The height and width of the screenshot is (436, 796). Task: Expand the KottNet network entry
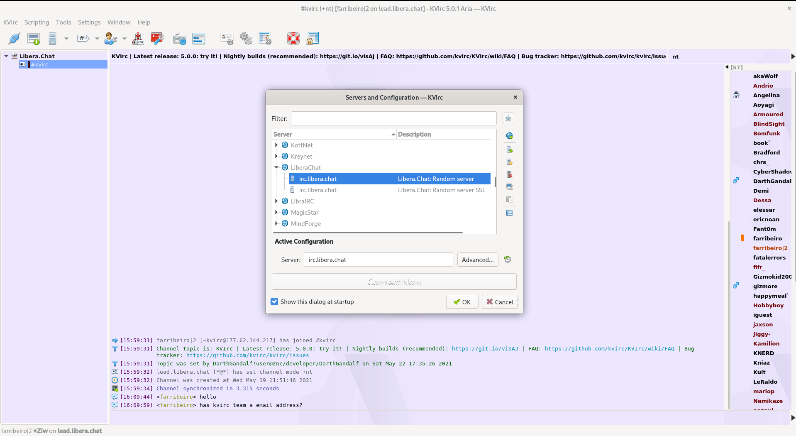coord(276,145)
